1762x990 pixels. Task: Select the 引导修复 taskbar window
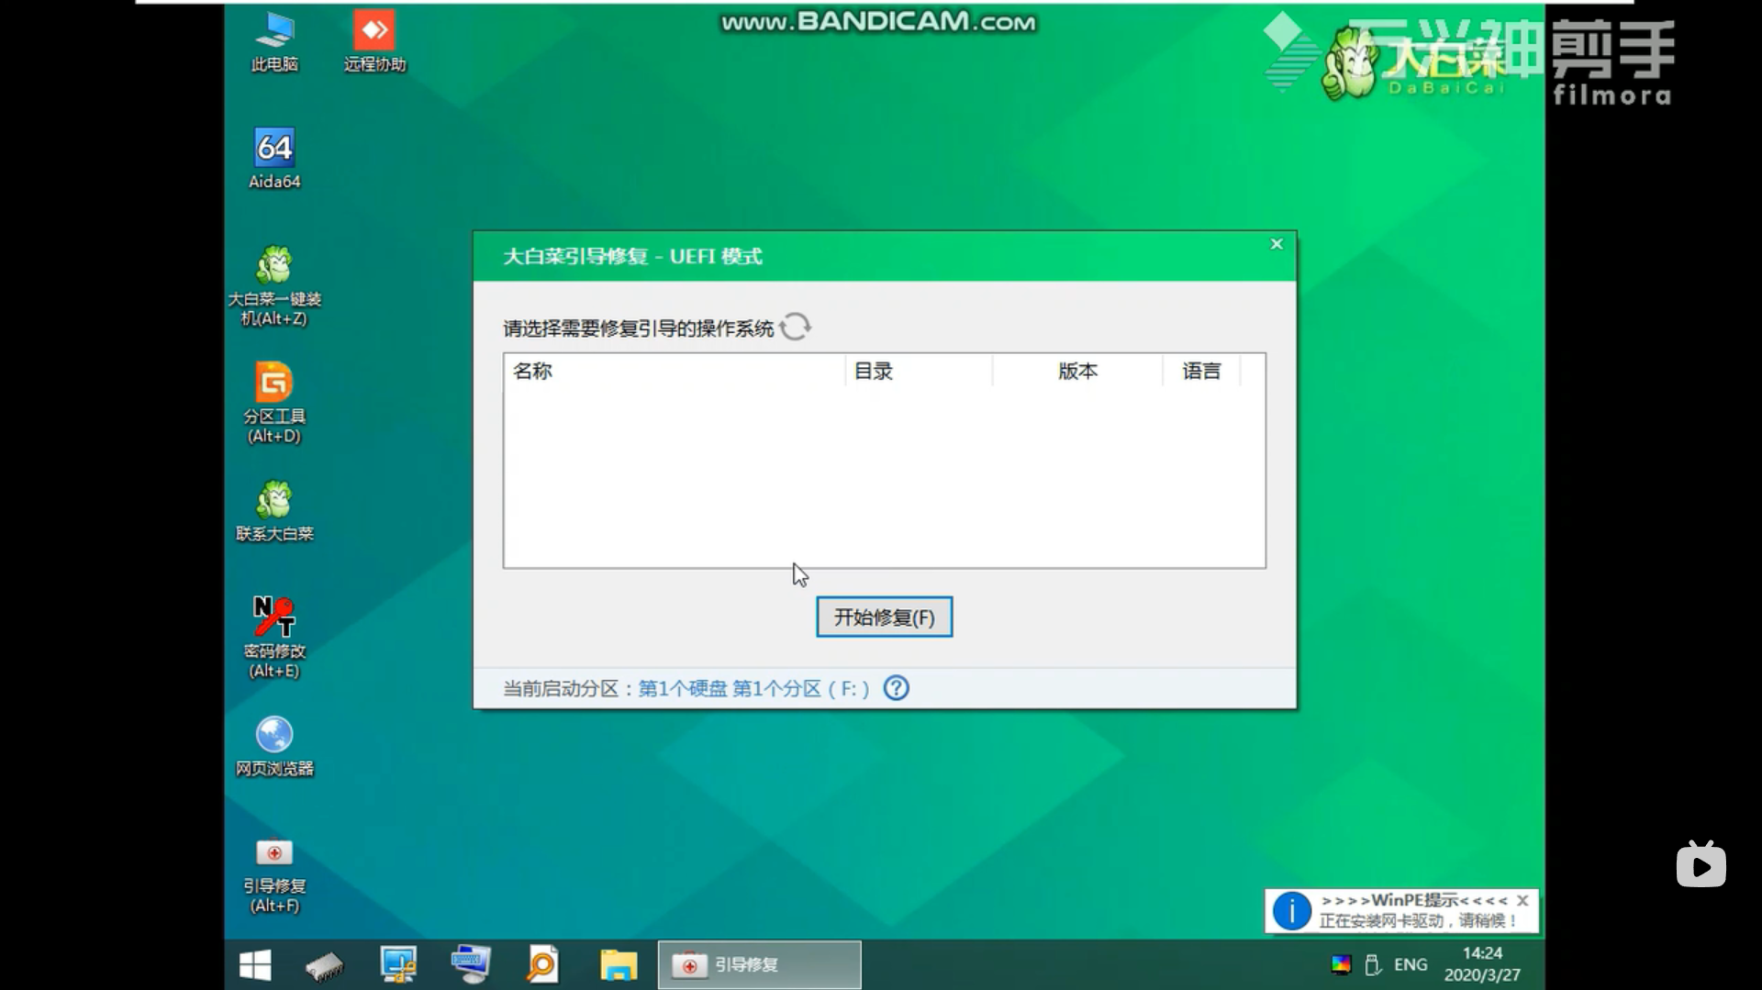click(758, 964)
